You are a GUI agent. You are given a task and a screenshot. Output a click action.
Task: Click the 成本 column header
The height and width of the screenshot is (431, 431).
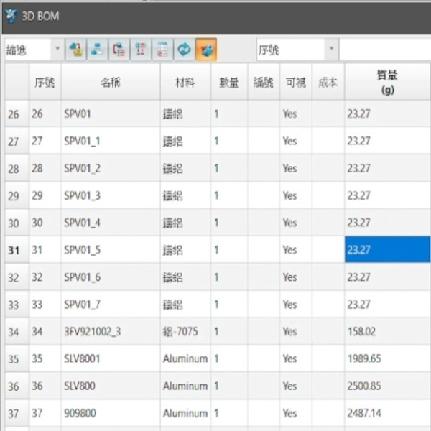[x=328, y=82]
